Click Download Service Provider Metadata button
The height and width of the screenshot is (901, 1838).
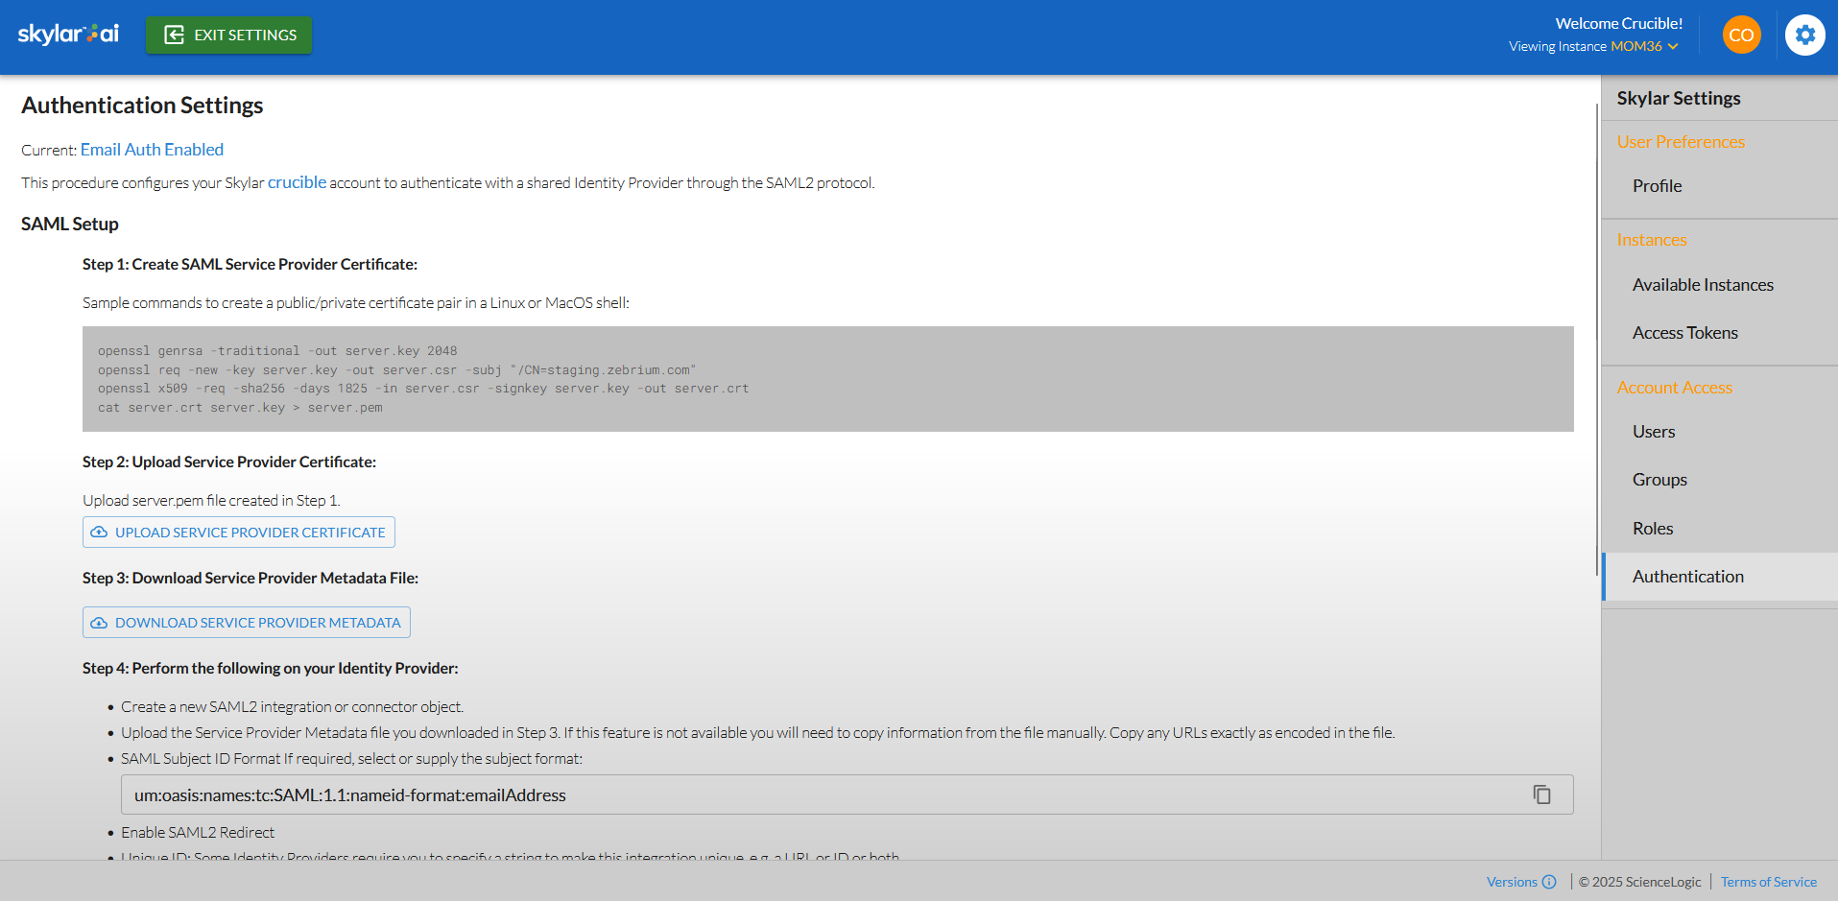pos(247,623)
